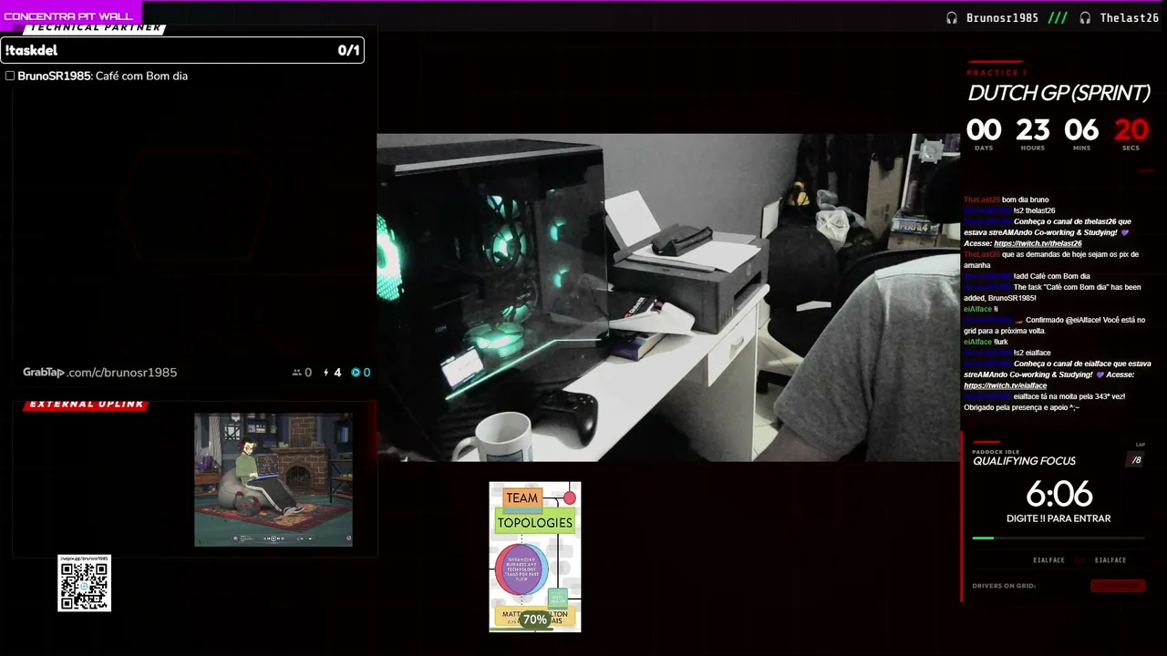Click the GrabTap .com/c/brunosr1985 link
Screen dimensions: 1167x656
pos(100,373)
